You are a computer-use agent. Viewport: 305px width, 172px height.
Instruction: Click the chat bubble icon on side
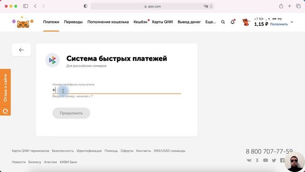pyautogui.click(x=5, y=111)
